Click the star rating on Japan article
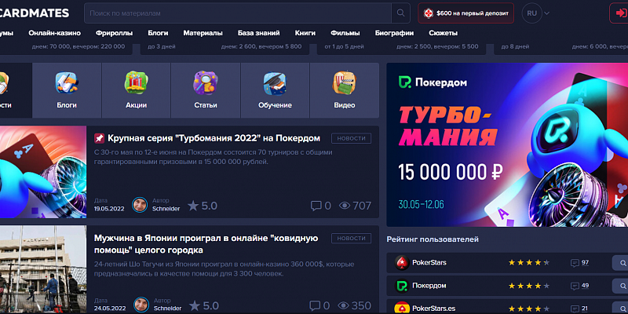 (x=203, y=306)
